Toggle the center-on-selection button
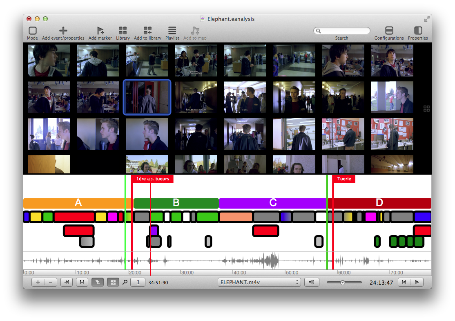Screen dimensions: 455x321 point(113,282)
